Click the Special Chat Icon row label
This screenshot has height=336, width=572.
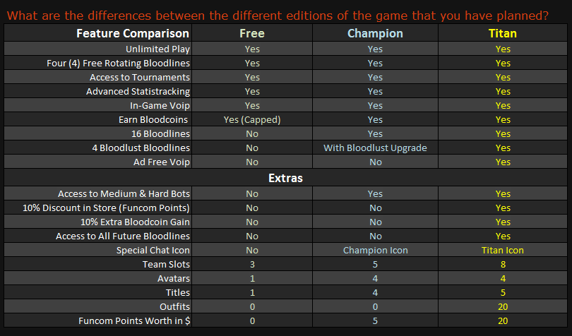click(153, 251)
